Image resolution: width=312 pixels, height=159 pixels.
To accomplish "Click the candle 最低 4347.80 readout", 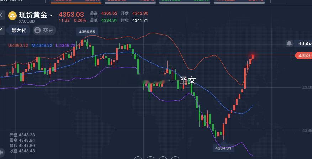I will (22, 145).
